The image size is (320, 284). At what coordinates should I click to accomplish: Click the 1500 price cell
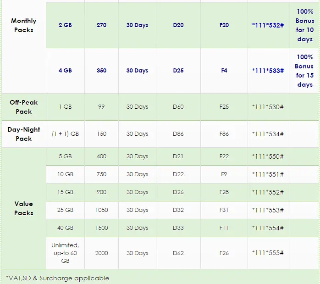tap(101, 228)
